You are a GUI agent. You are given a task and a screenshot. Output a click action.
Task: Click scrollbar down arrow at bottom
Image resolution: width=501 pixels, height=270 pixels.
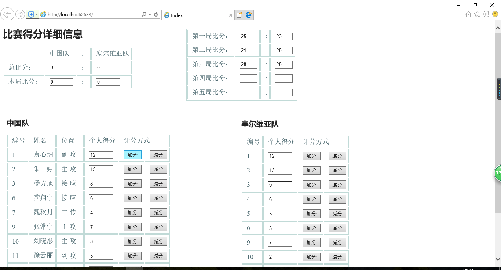[x=498, y=259]
